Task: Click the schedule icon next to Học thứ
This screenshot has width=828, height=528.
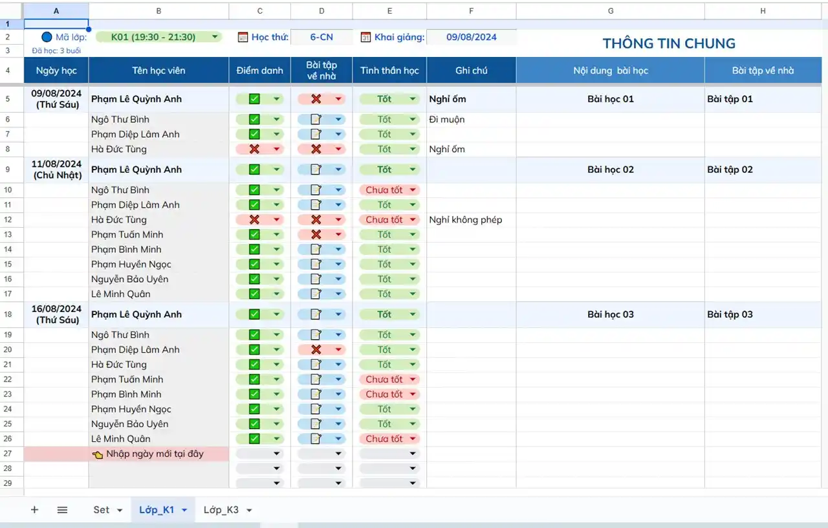Action: pyautogui.click(x=243, y=38)
